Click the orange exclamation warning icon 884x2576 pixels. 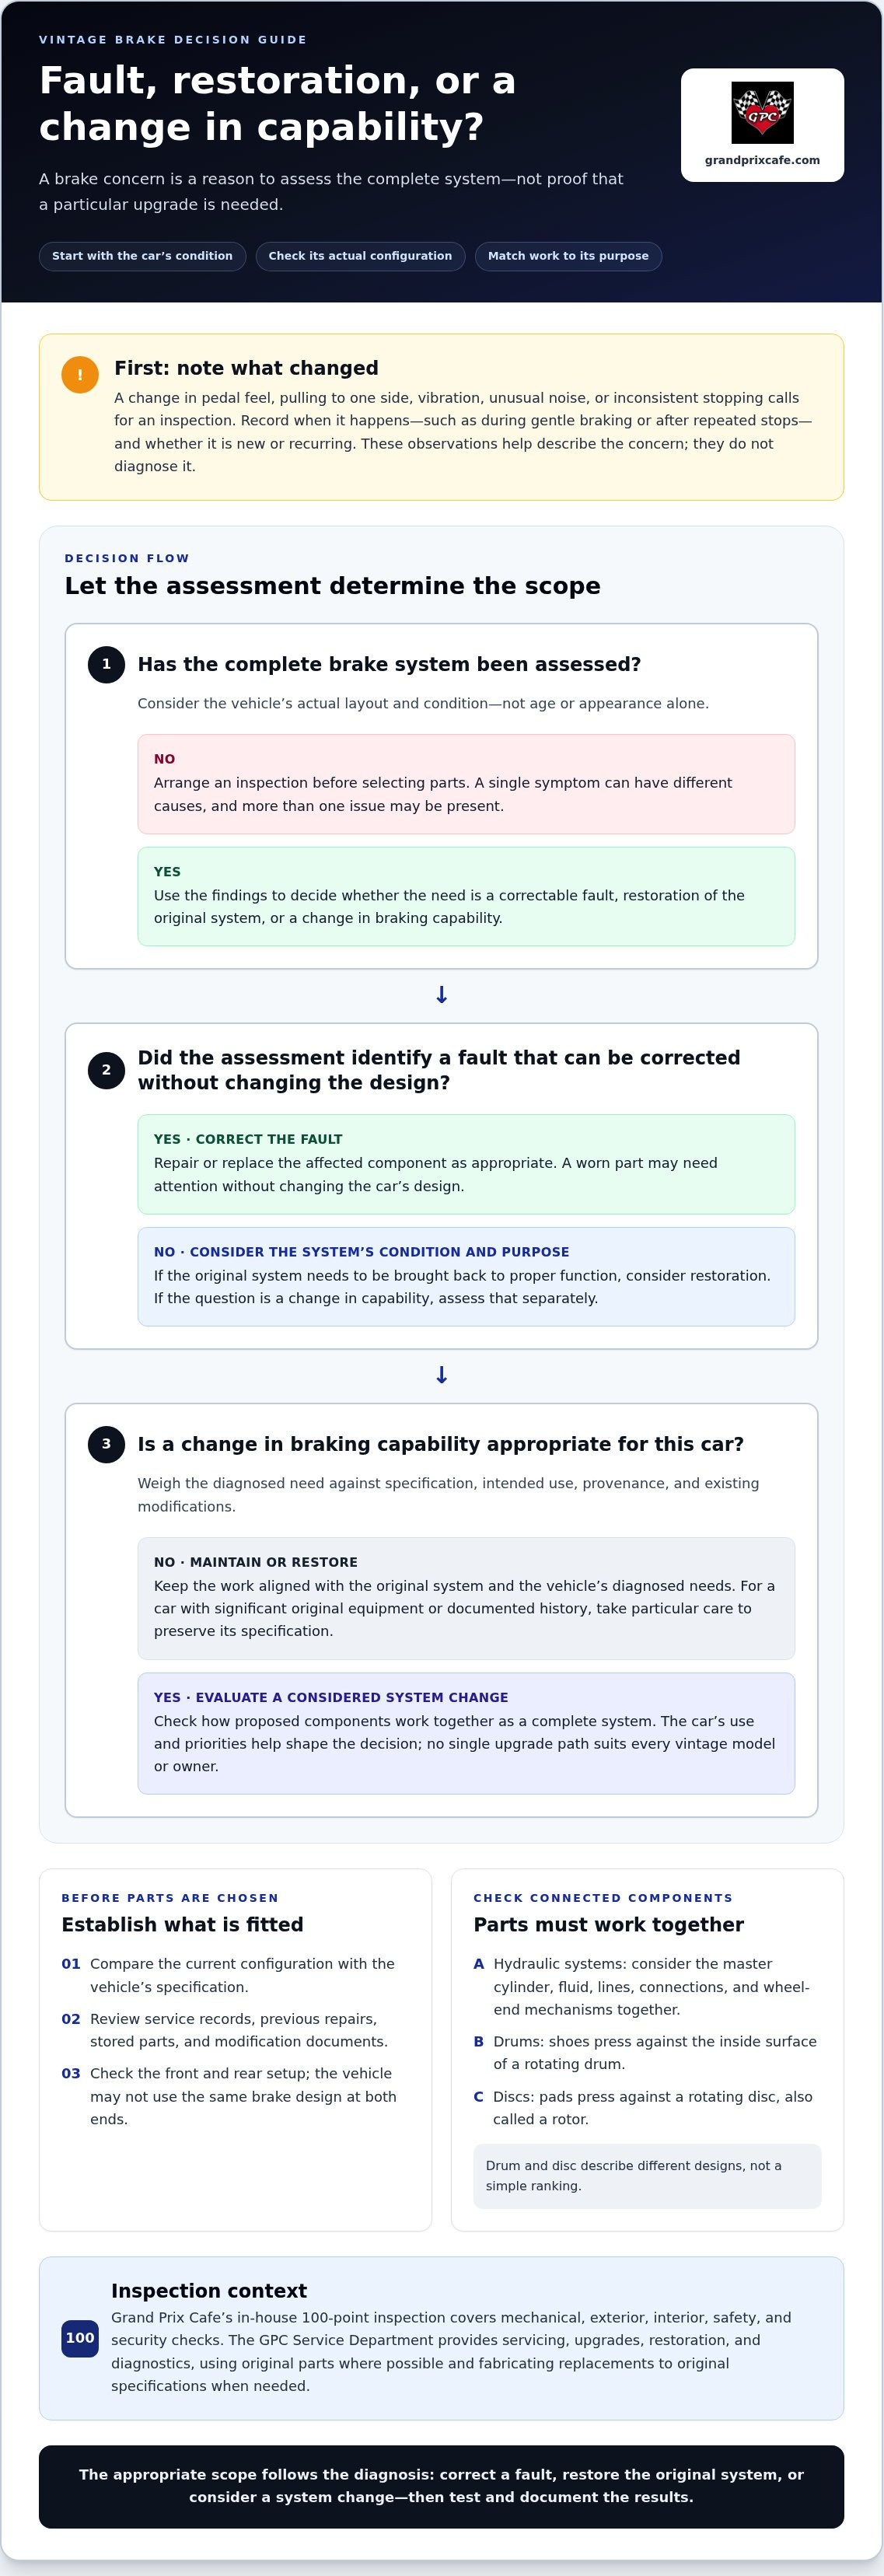click(80, 375)
